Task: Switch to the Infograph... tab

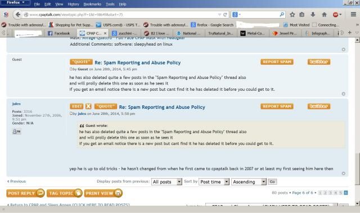Action: click(x=318, y=33)
